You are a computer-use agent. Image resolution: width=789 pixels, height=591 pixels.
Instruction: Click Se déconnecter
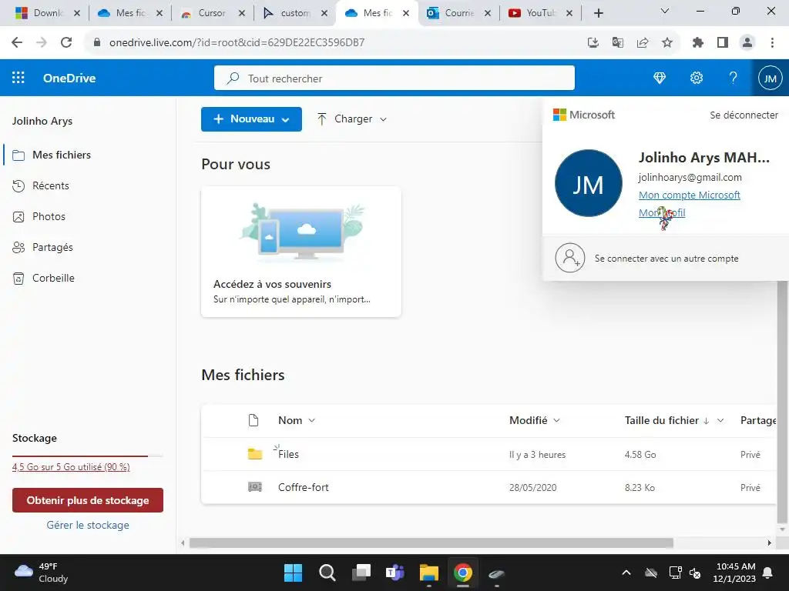744,115
